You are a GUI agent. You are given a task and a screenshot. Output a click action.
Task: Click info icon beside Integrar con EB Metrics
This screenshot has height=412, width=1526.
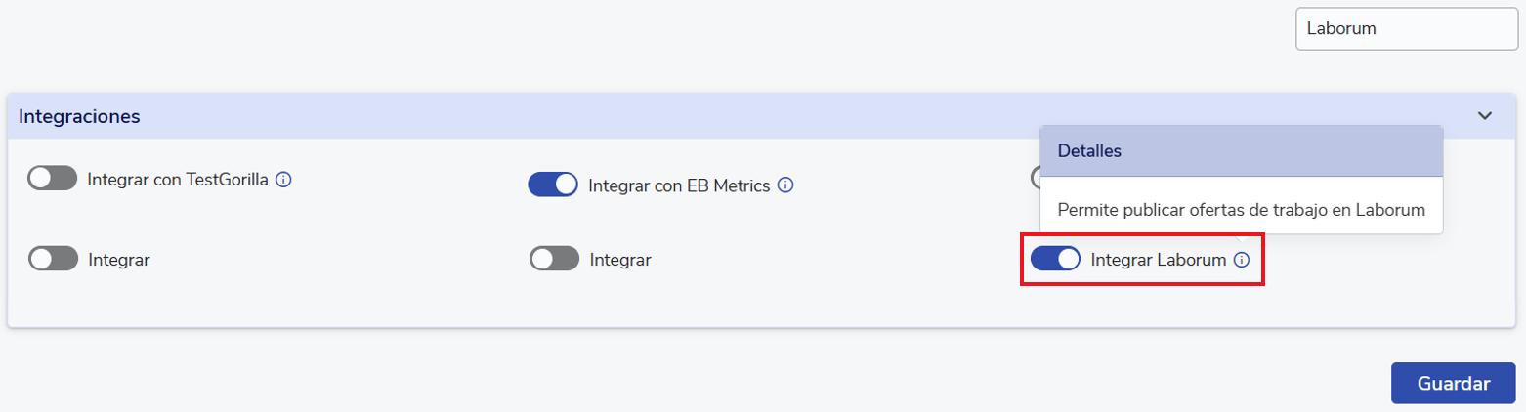785,184
